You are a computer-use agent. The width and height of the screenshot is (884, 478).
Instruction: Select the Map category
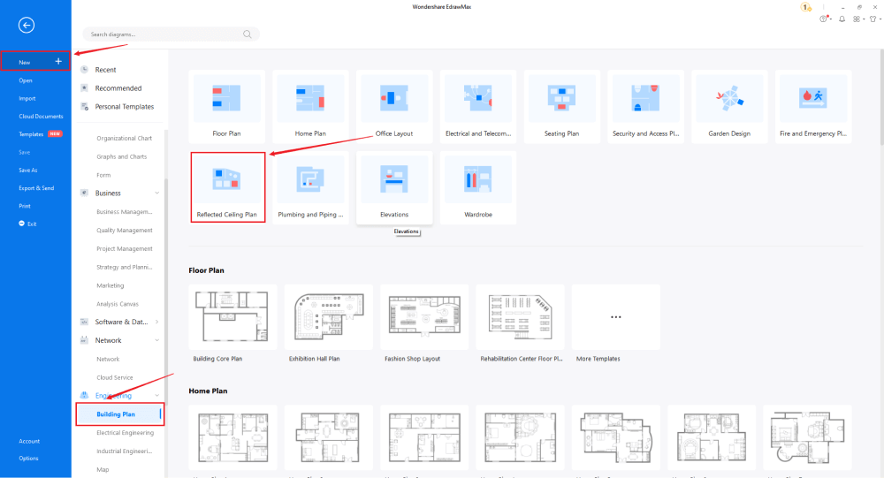(x=103, y=469)
